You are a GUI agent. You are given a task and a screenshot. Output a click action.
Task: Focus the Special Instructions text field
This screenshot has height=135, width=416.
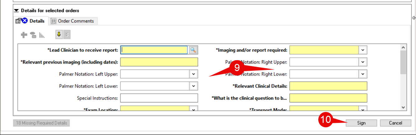[x=159, y=98]
